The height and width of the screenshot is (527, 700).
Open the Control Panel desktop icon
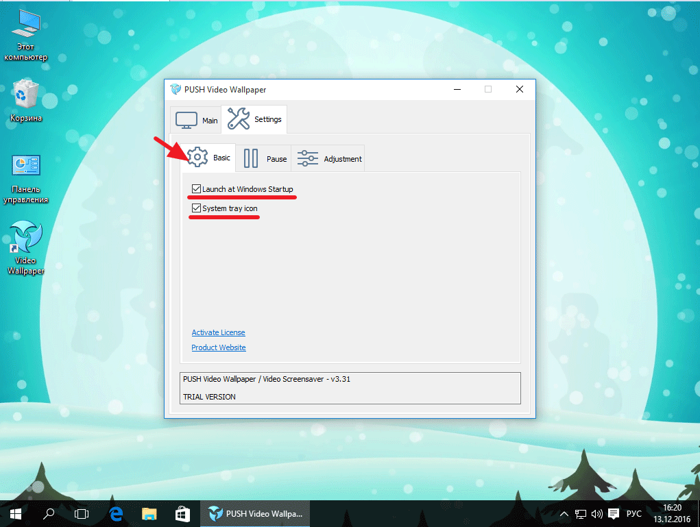26,177
